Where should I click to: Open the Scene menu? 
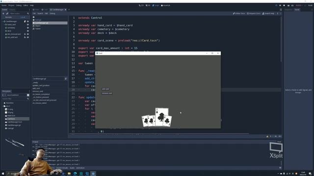point(4,5)
